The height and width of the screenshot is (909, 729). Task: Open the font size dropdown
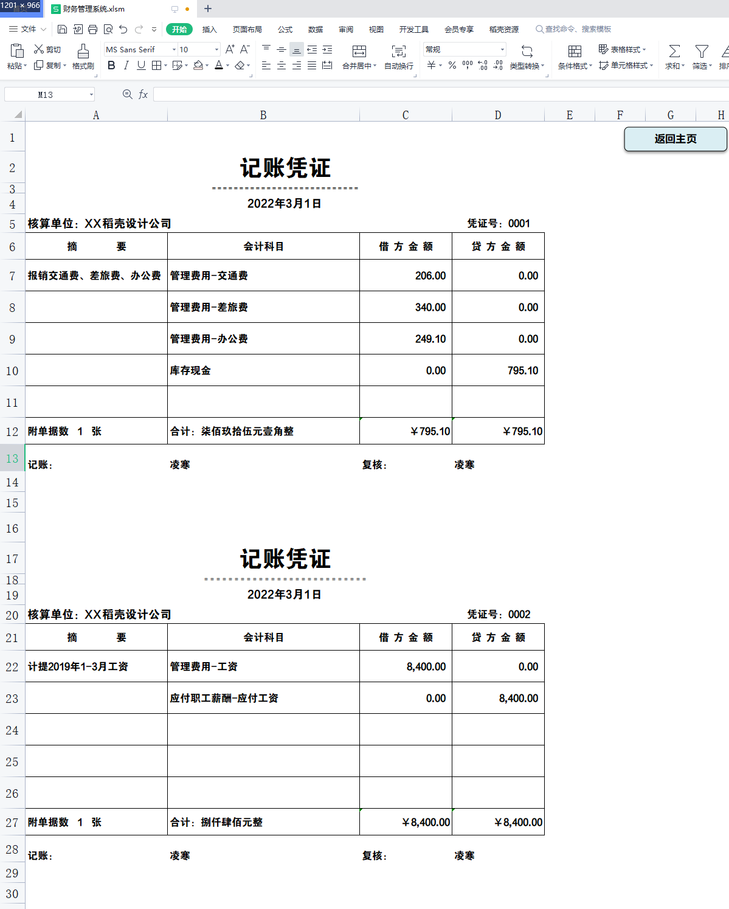tap(216, 49)
